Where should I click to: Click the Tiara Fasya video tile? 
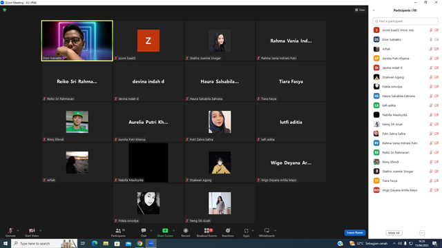(x=291, y=81)
